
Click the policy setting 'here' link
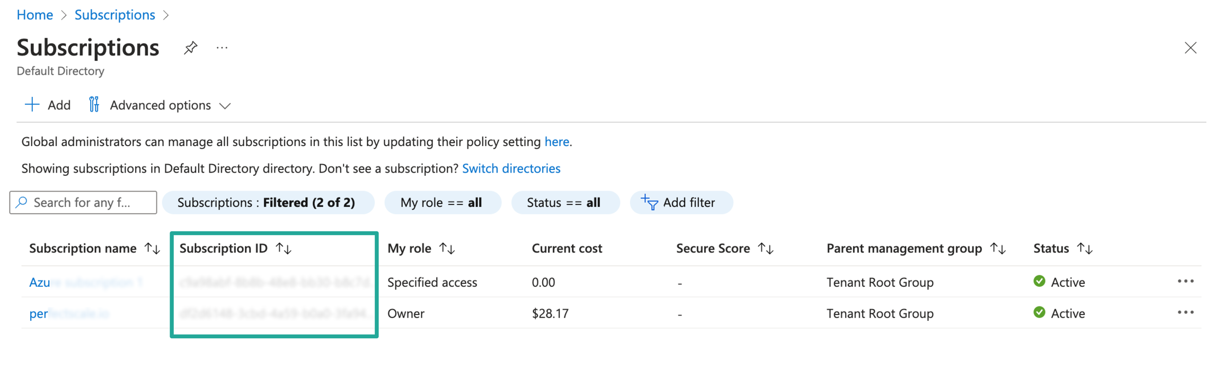coord(556,142)
